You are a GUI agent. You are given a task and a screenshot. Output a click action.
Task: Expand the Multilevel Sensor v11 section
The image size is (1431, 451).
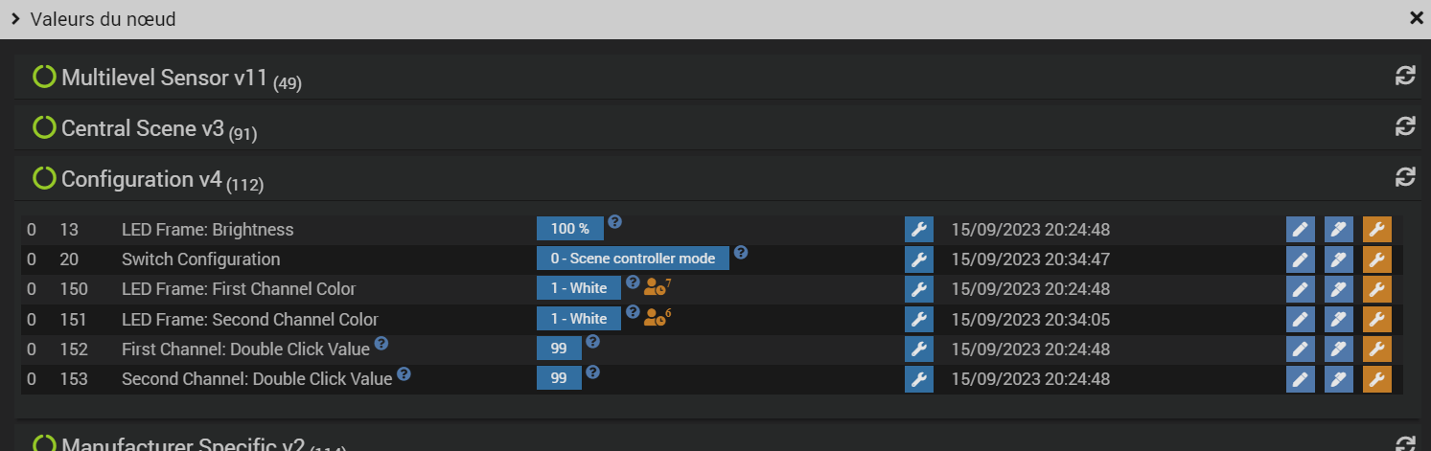(163, 78)
